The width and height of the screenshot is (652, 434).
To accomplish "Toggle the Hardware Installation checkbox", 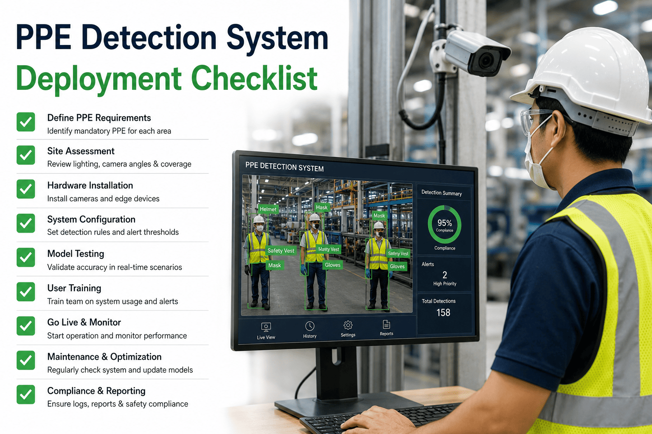I will coord(26,189).
